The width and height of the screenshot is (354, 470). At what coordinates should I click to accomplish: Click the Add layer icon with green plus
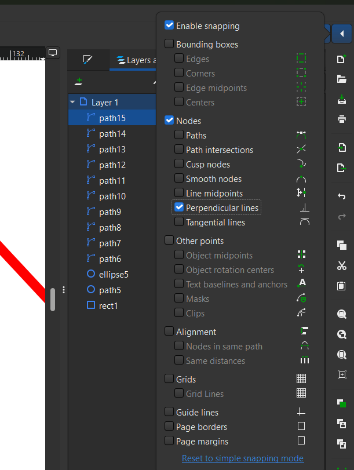[79, 82]
